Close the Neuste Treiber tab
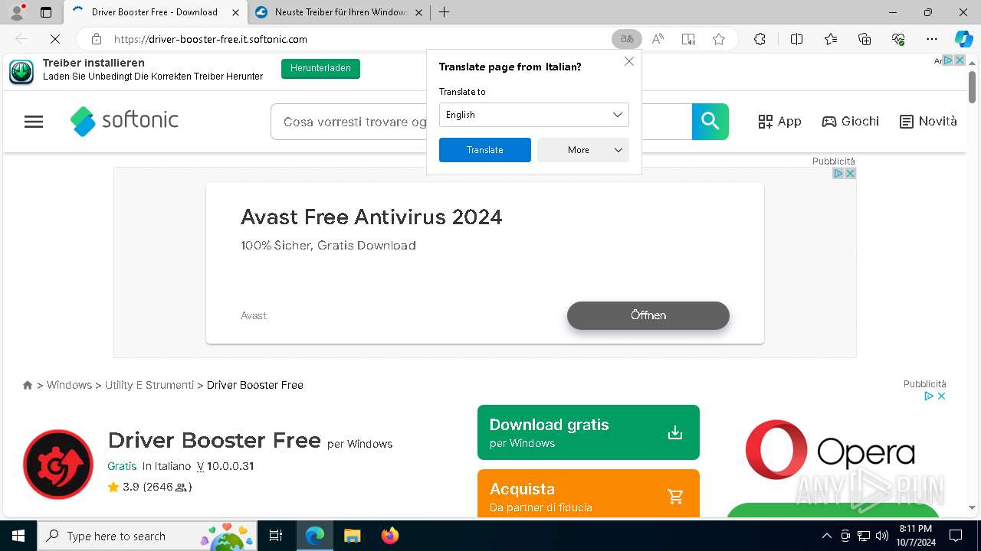This screenshot has width=981, height=551. [x=418, y=12]
